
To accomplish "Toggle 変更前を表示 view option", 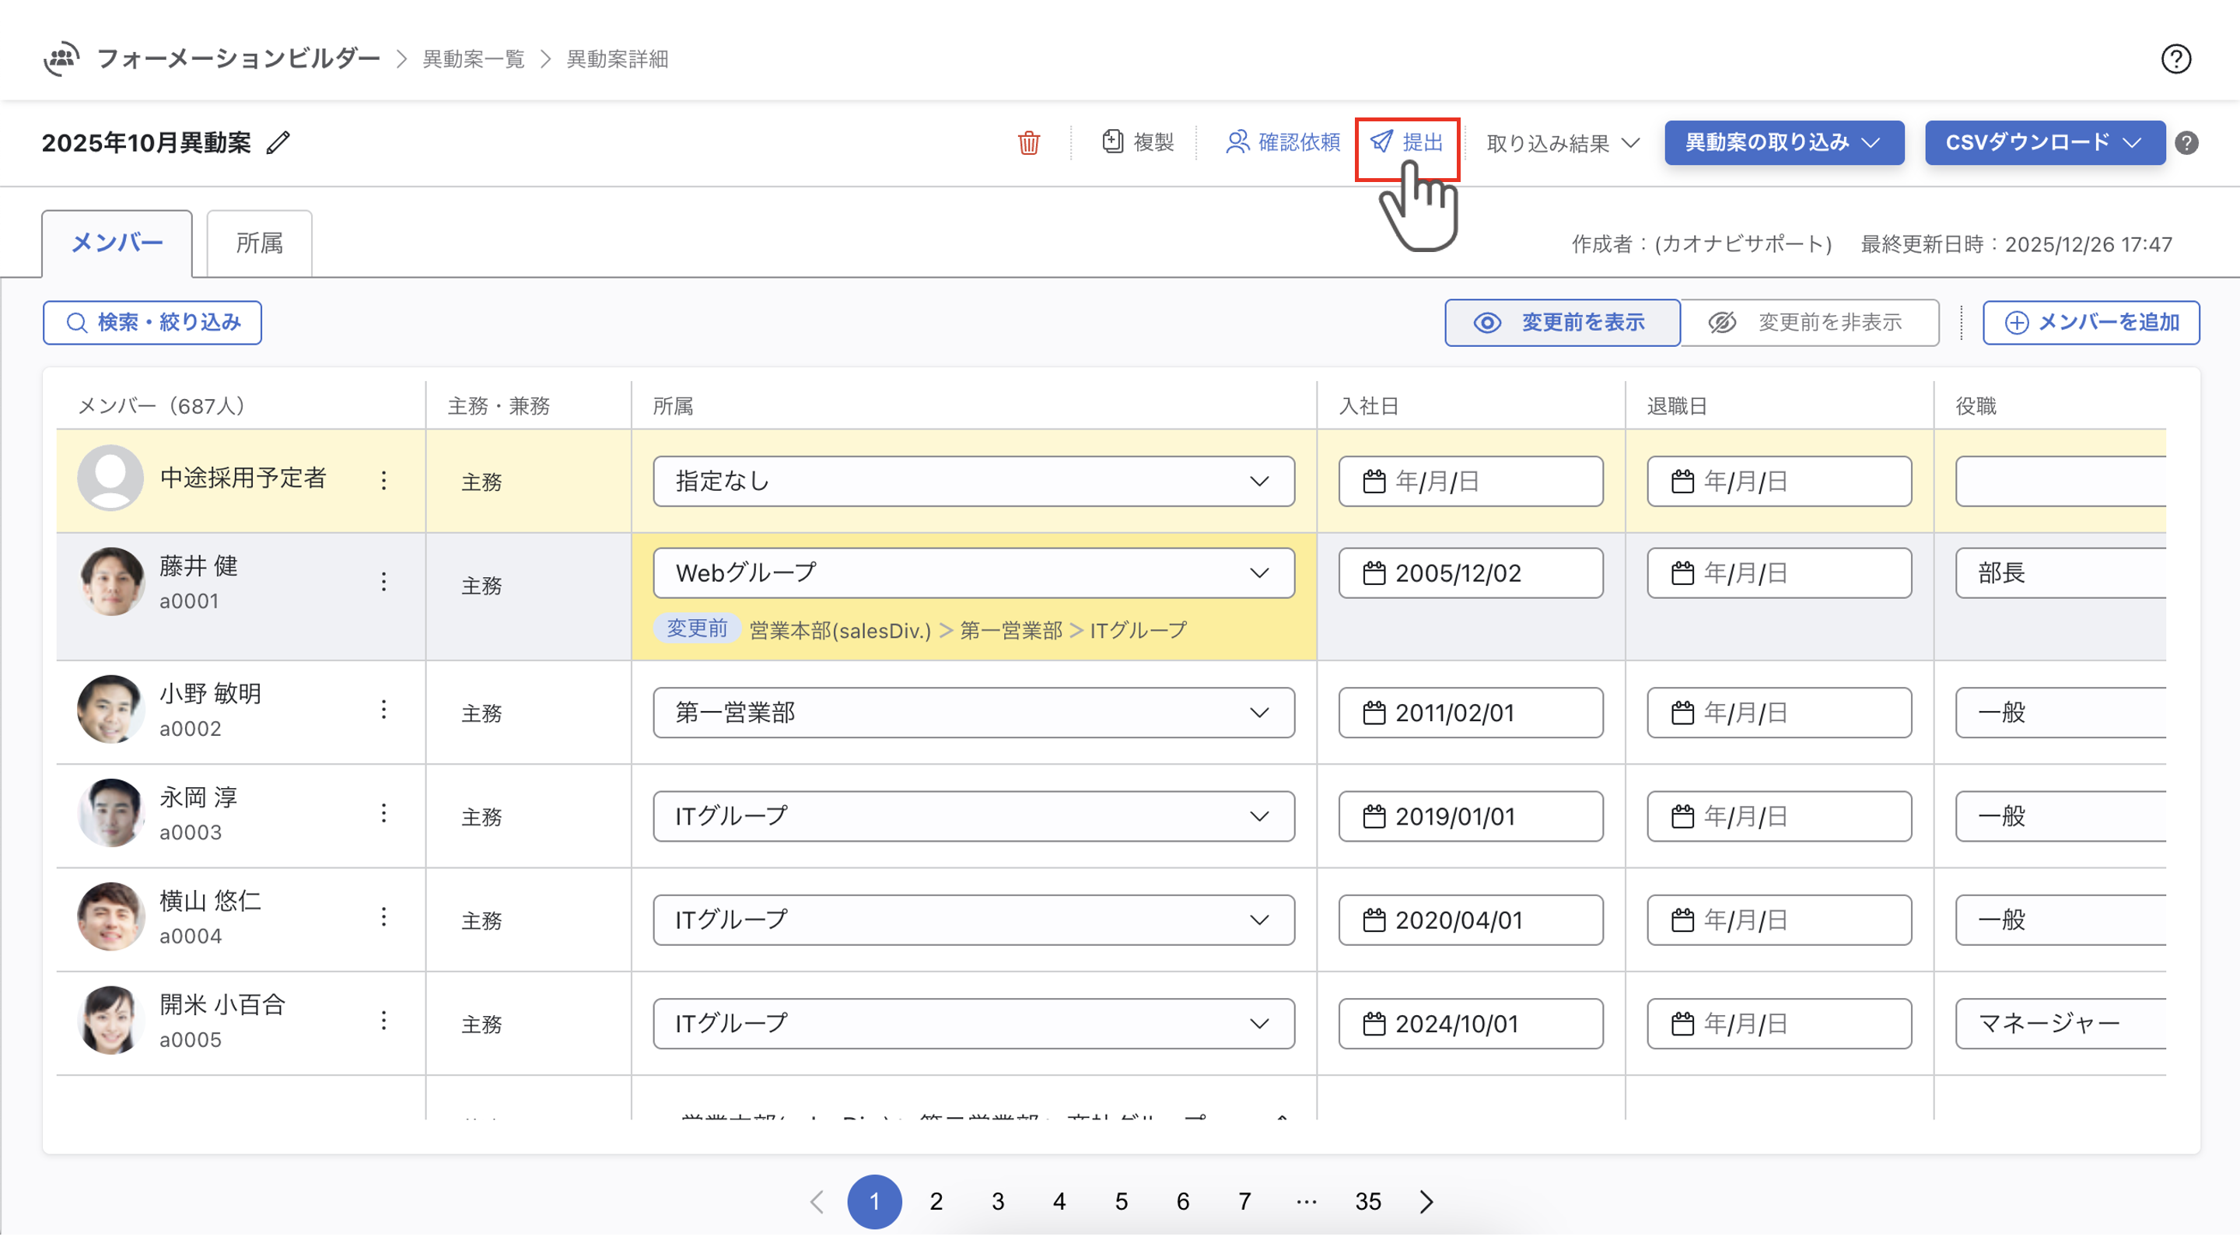I will point(1562,323).
